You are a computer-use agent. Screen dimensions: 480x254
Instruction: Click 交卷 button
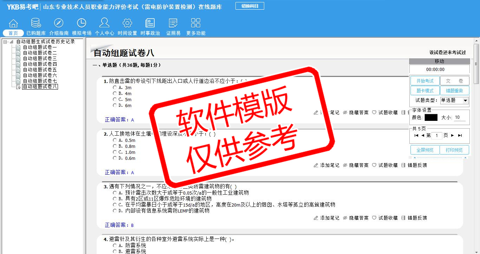click(x=455, y=81)
